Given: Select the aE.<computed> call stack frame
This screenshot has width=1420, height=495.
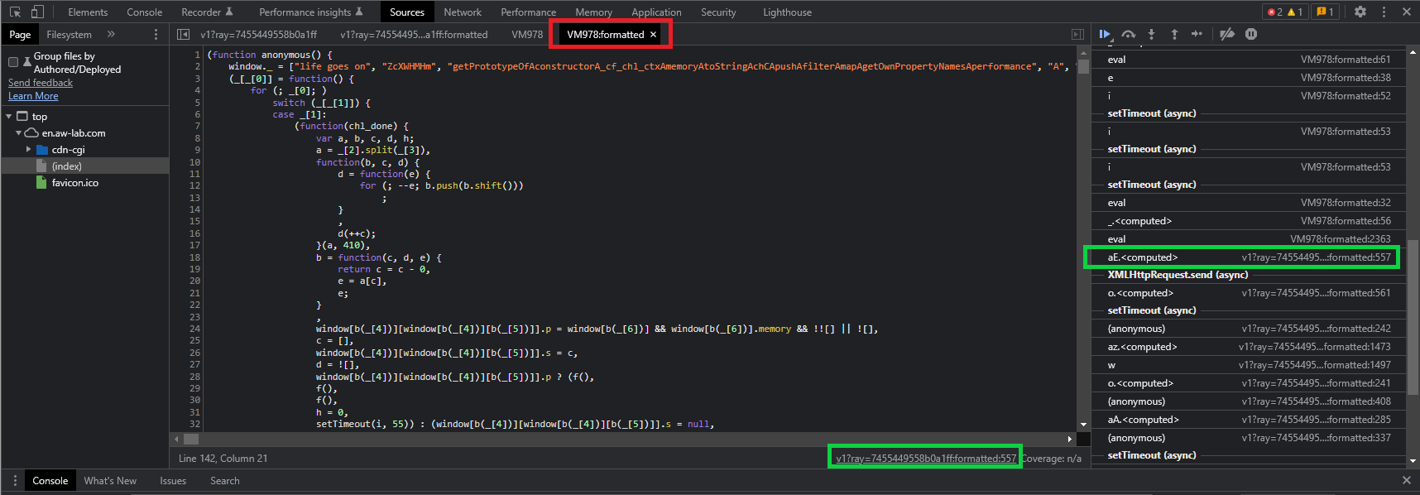Looking at the screenshot, I should [x=1249, y=257].
